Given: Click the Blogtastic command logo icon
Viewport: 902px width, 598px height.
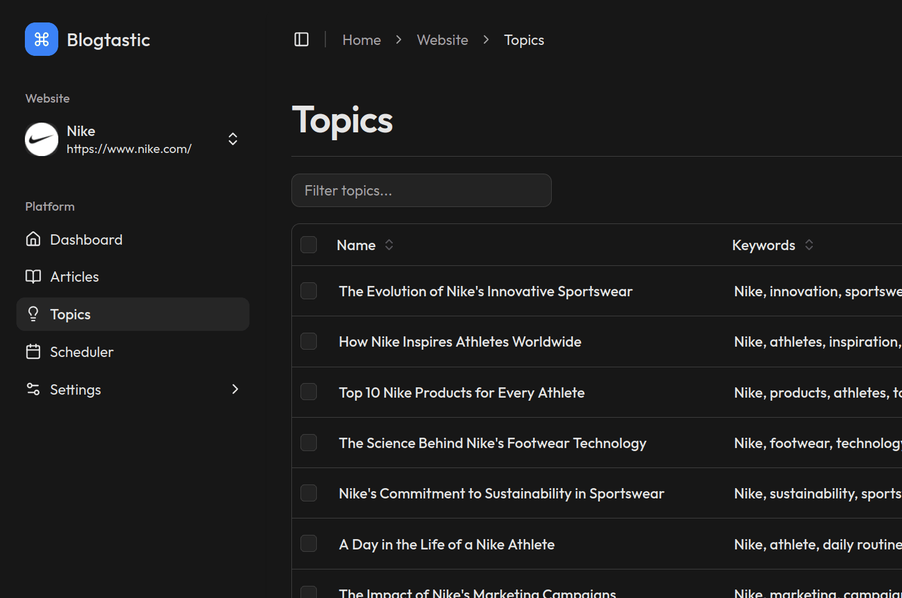Looking at the screenshot, I should coord(41,39).
